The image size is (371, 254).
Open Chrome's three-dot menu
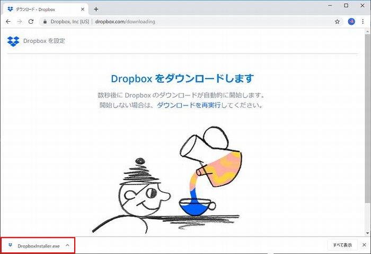363,22
